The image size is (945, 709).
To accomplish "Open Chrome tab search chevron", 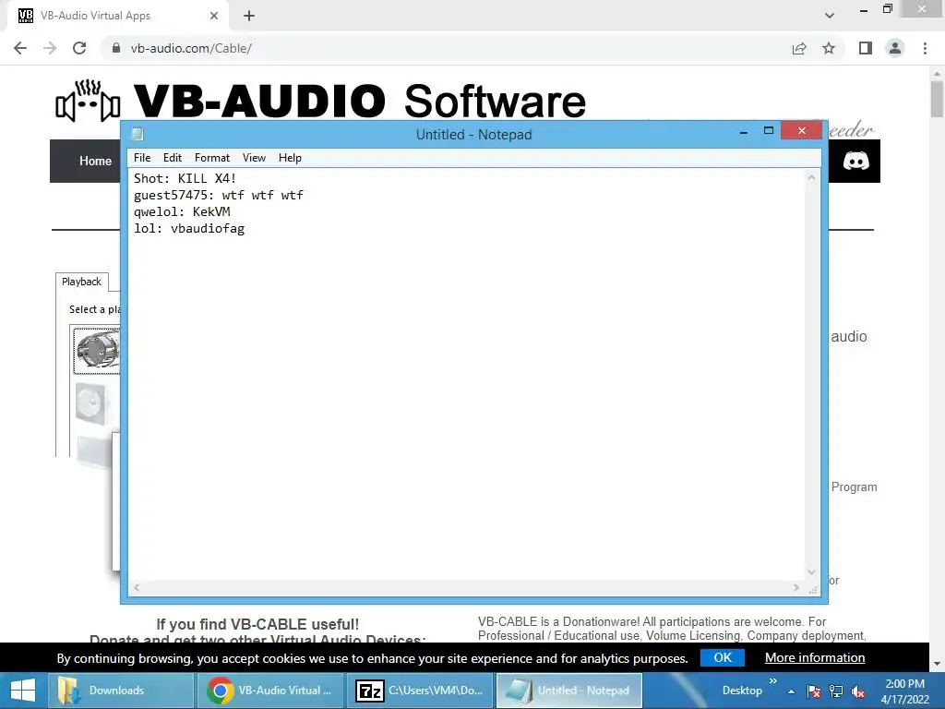I will coord(830,16).
